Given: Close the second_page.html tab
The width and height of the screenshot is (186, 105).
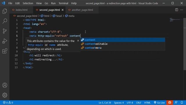Looking at the screenshot, I should click(63, 10).
